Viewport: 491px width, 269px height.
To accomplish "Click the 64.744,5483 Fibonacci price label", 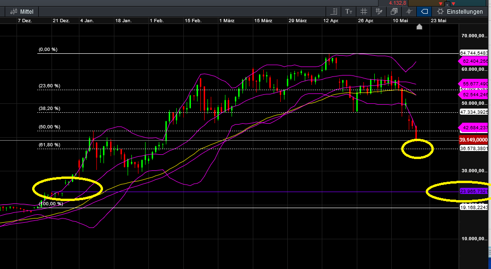I will (474, 53).
